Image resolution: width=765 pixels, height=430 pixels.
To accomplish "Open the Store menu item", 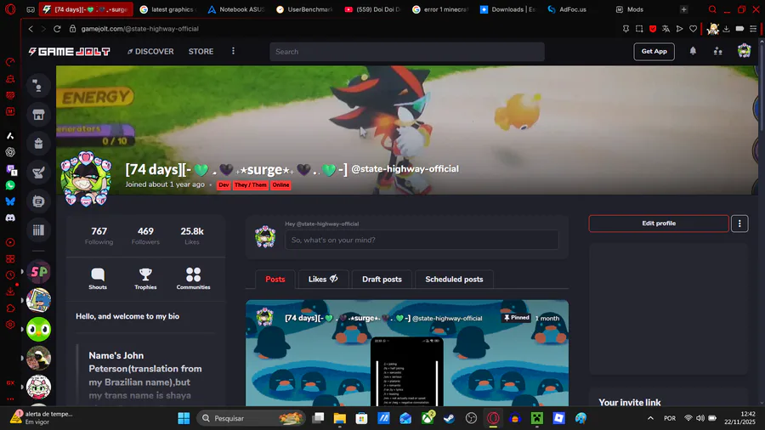I will click(x=201, y=51).
